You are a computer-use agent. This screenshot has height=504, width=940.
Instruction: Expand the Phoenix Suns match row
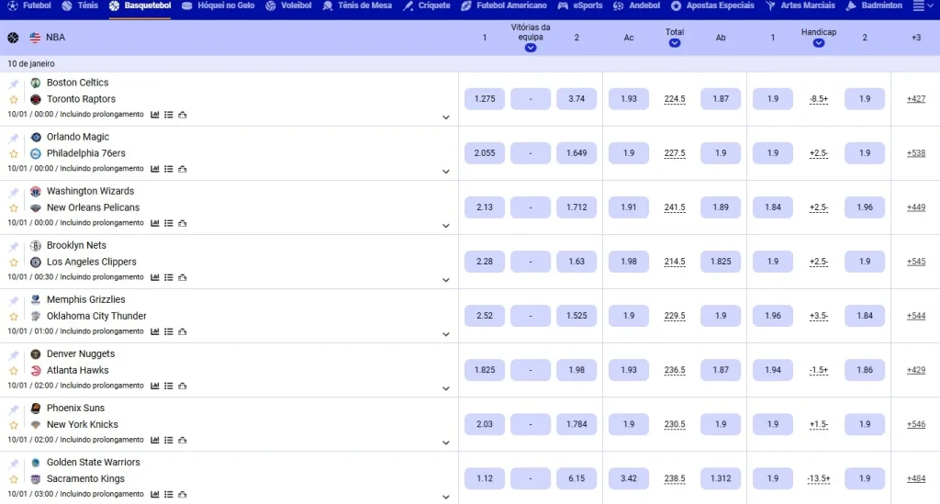[x=445, y=442]
